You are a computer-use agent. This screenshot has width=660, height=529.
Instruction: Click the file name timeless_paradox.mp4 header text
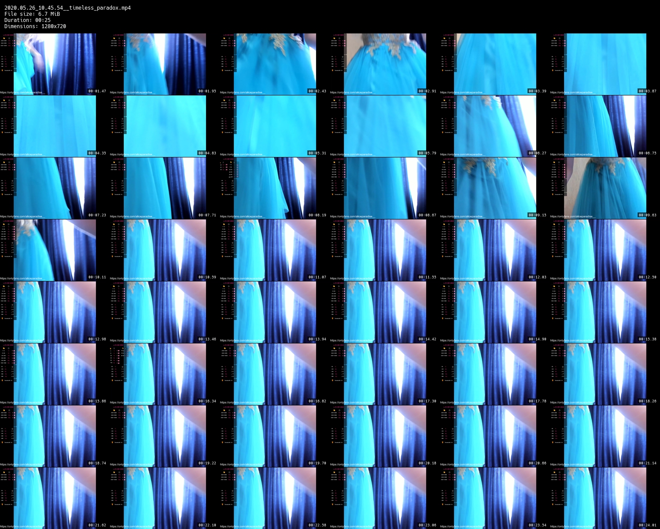coord(67,8)
